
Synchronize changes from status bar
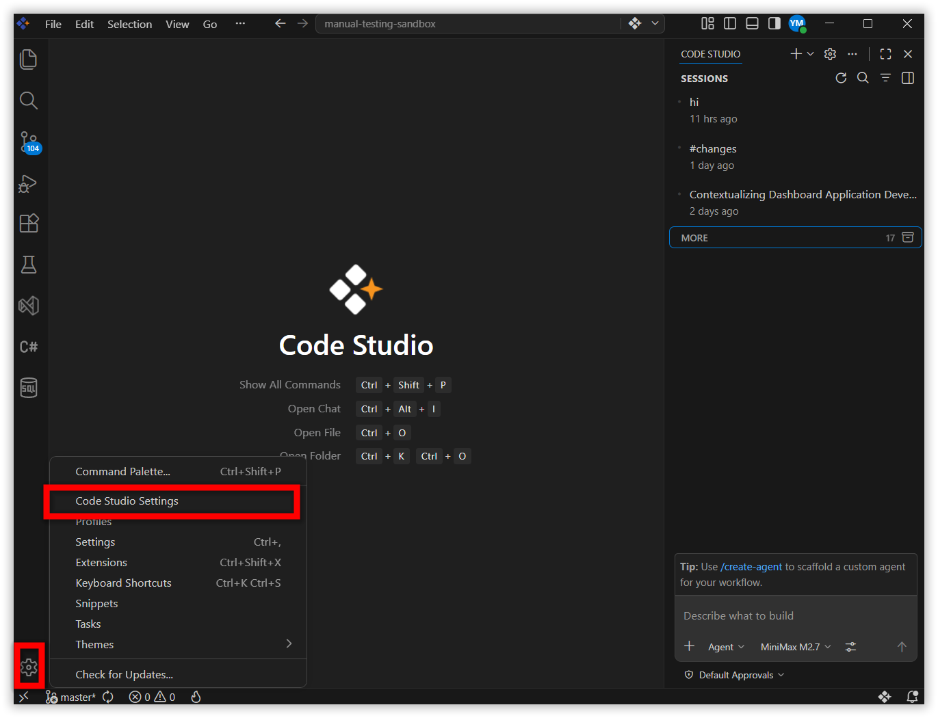tap(108, 697)
